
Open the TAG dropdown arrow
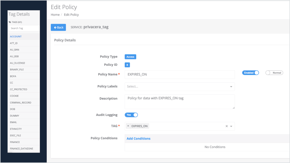coord(232,126)
